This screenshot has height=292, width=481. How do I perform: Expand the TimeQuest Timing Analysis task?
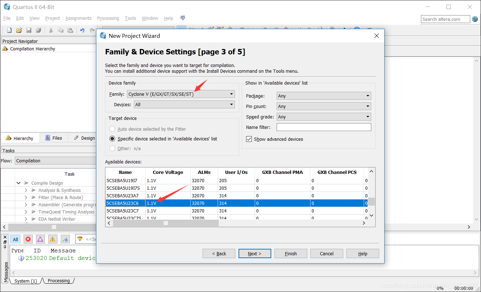26,212
